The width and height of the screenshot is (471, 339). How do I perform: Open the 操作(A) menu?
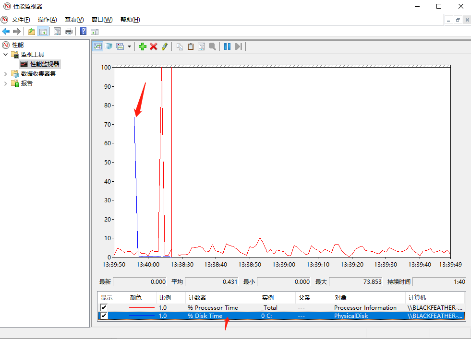[47, 20]
